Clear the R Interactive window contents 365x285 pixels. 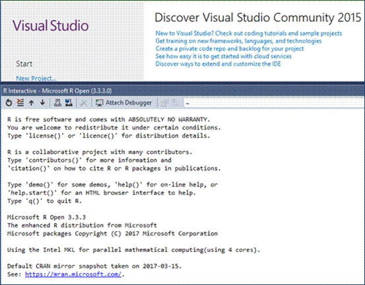click(x=20, y=102)
